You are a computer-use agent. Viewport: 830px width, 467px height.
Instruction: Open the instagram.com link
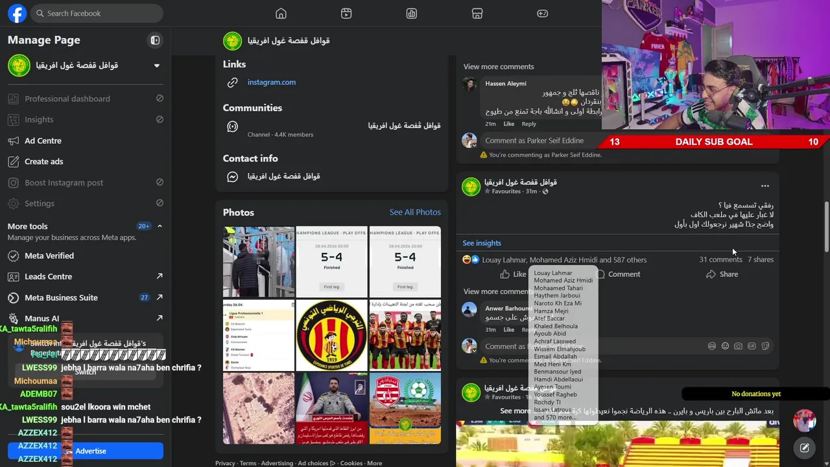pyautogui.click(x=272, y=82)
